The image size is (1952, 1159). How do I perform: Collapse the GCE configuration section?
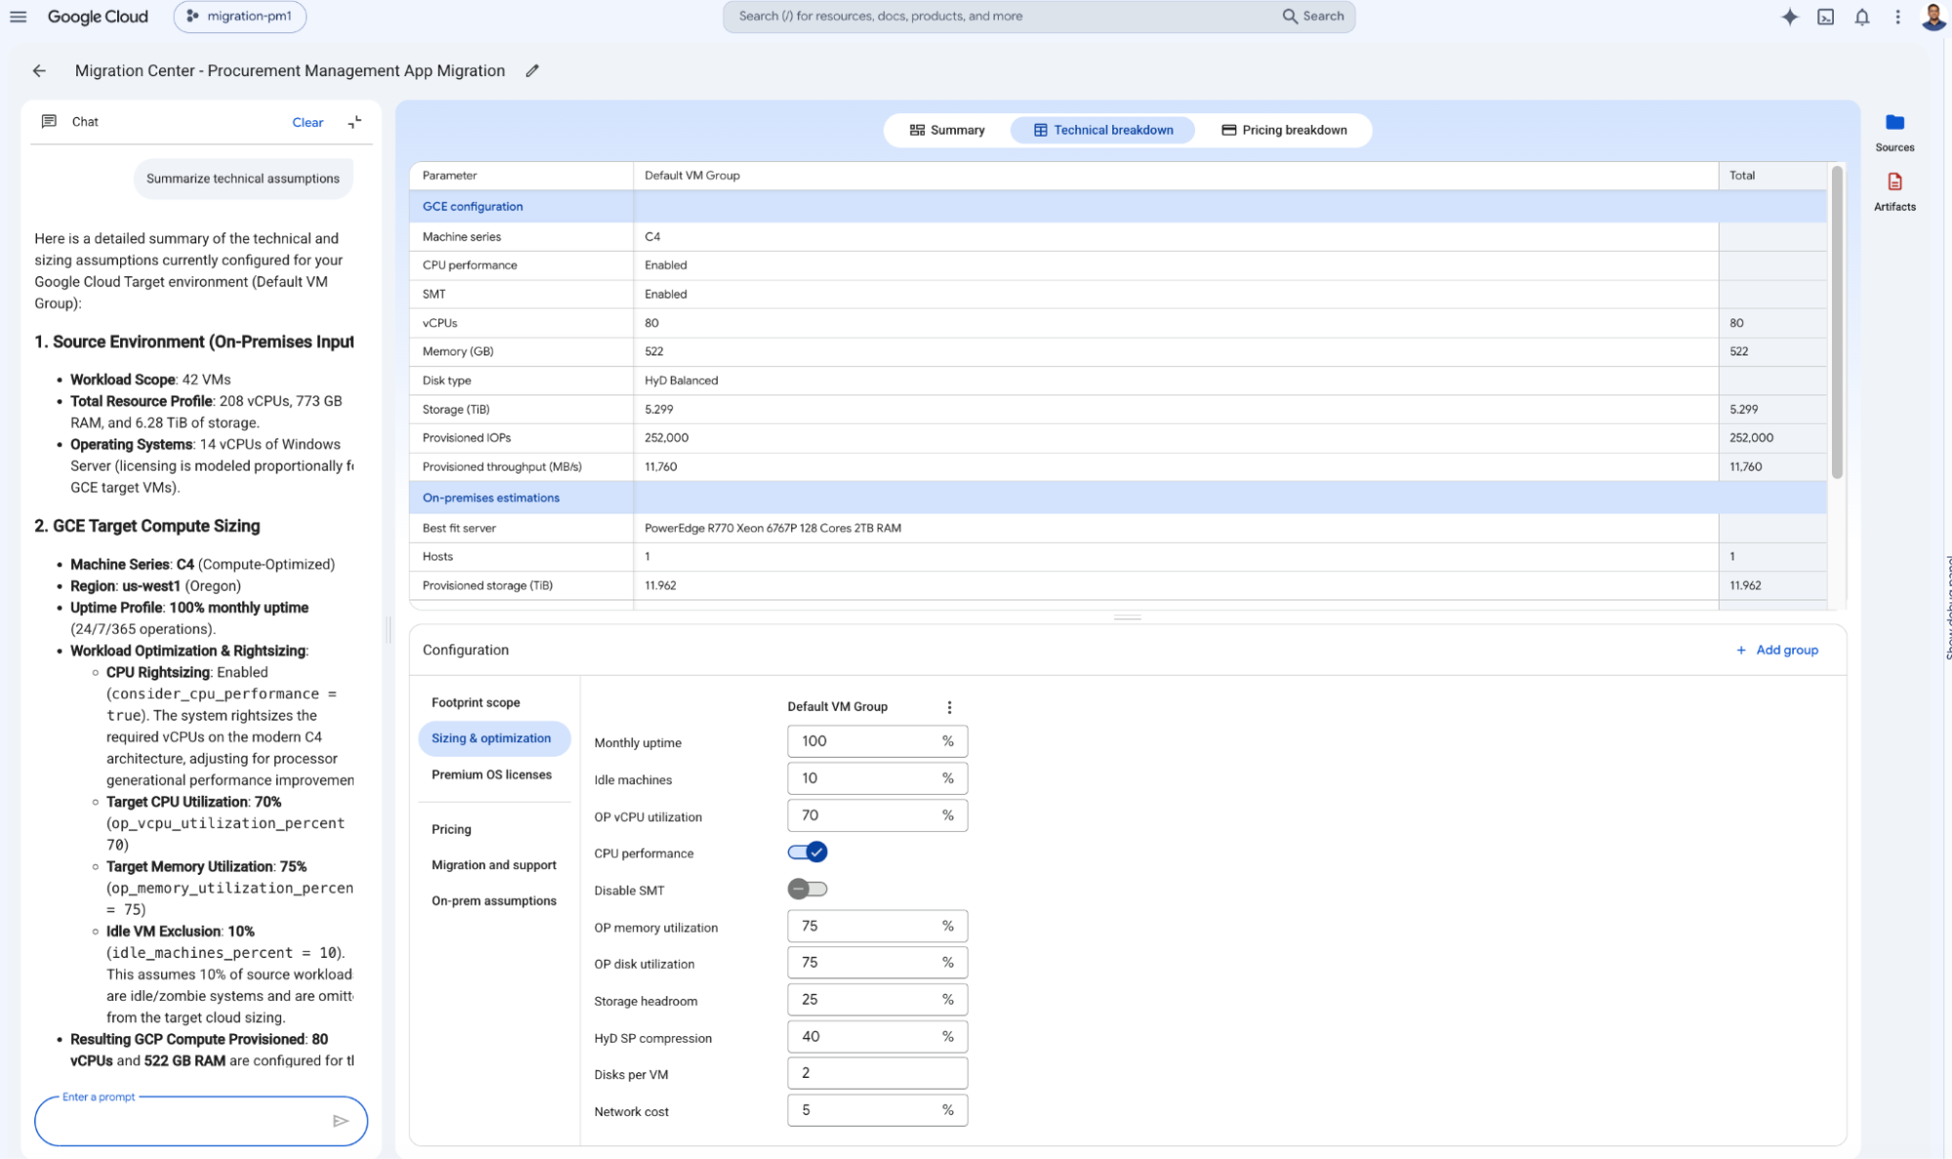(473, 206)
